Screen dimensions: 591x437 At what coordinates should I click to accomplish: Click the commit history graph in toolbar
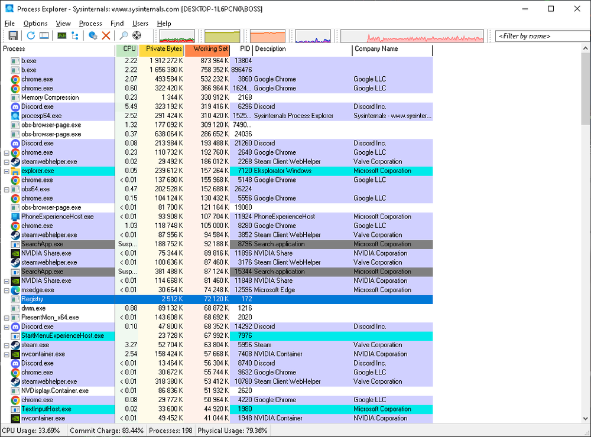[222, 36]
